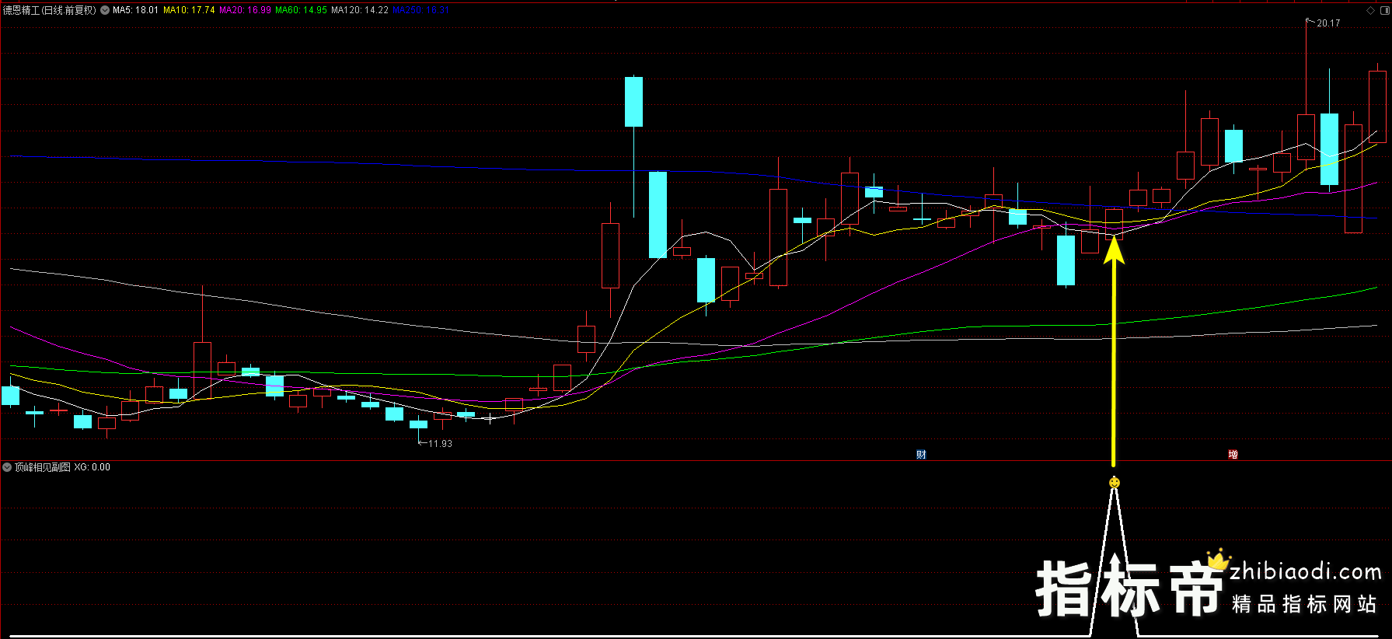Click the 德恩精工(日线.前复权) chart title
The width and height of the screenshot is (1392, 639).
point(50,10)
